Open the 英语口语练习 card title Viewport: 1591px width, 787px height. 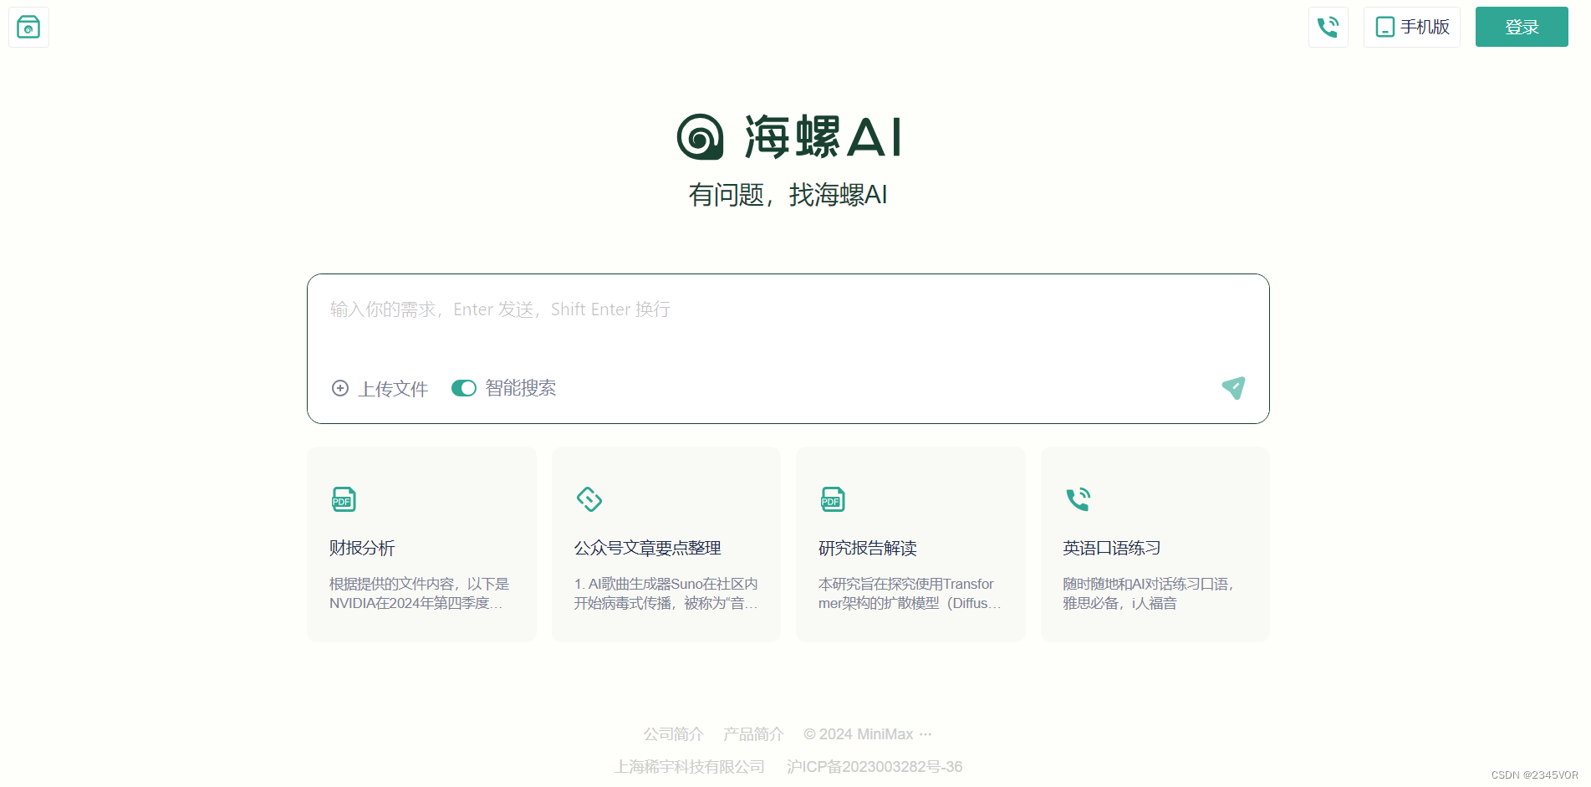[x=1112, y=548]
